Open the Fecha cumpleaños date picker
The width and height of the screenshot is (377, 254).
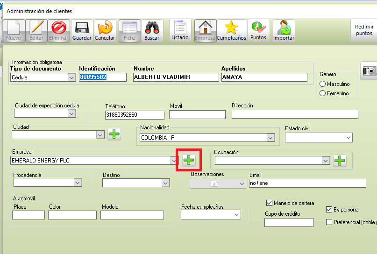237,215
